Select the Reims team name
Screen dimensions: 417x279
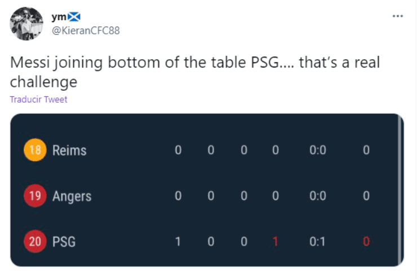pyautogui.click(x=69, y=150)
